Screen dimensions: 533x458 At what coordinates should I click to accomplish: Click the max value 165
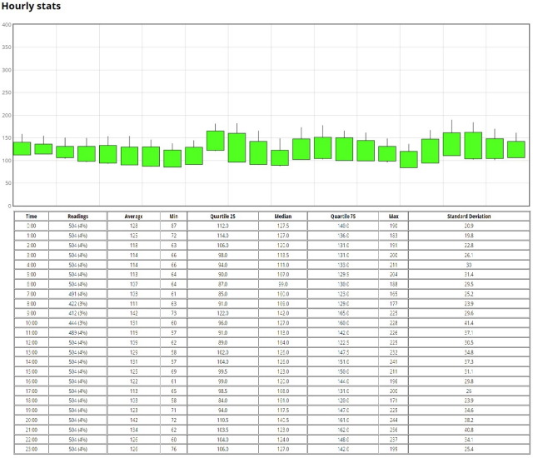coord(394,294)
